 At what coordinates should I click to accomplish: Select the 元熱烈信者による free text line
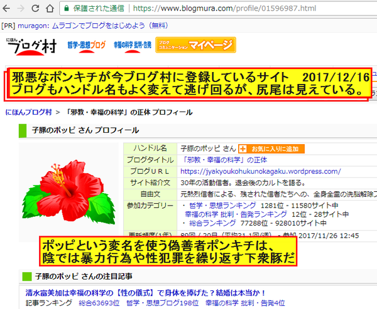[278, 194]
